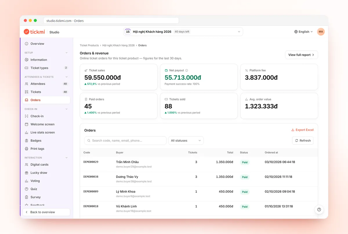Select Orders in the sidebar
The image size is (348, 234).
point(46,100)
